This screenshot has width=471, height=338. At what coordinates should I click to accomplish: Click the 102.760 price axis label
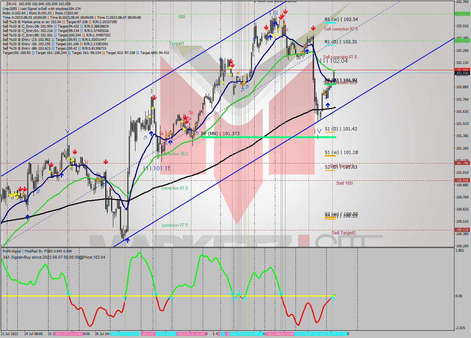point(462,2)
